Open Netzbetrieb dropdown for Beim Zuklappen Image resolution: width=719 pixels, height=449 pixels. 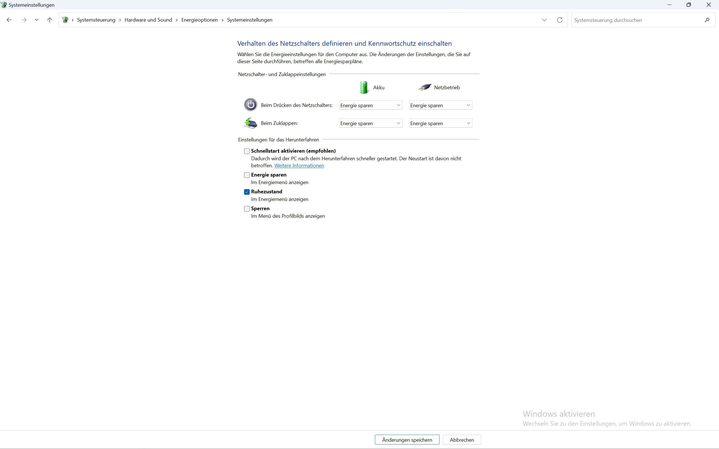tap(440, 123)
